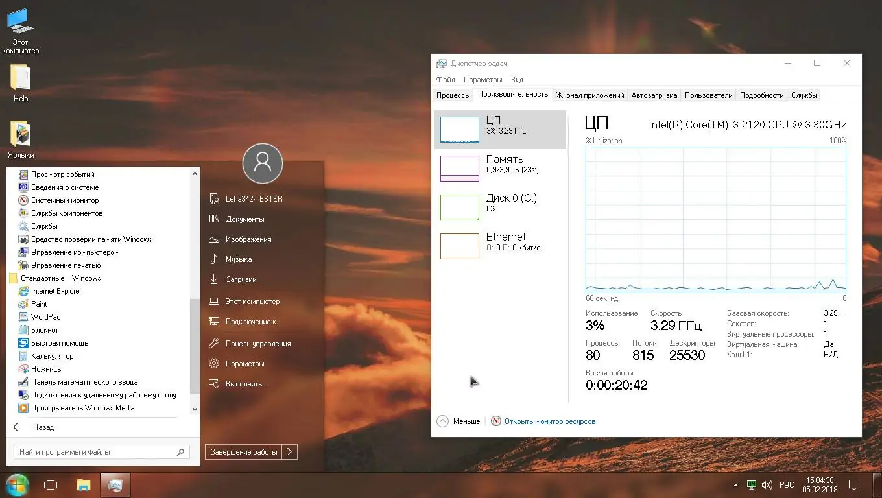Open Управление компьютером icon

pyautogui.click(x=24, y=252)
